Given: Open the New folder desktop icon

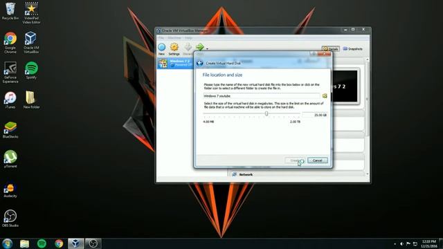Looking at the screenshot, I should click(x=31, y=100).
